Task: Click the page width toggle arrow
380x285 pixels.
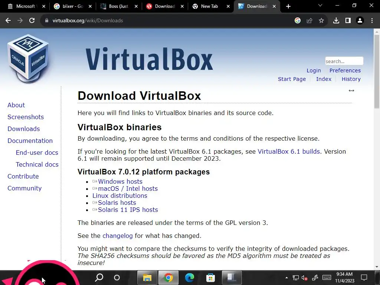Action: pos(351,91)
